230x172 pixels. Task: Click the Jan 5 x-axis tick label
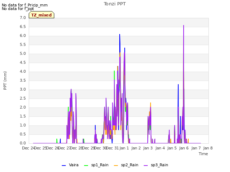pyautogui.click(x=172, y=148)
